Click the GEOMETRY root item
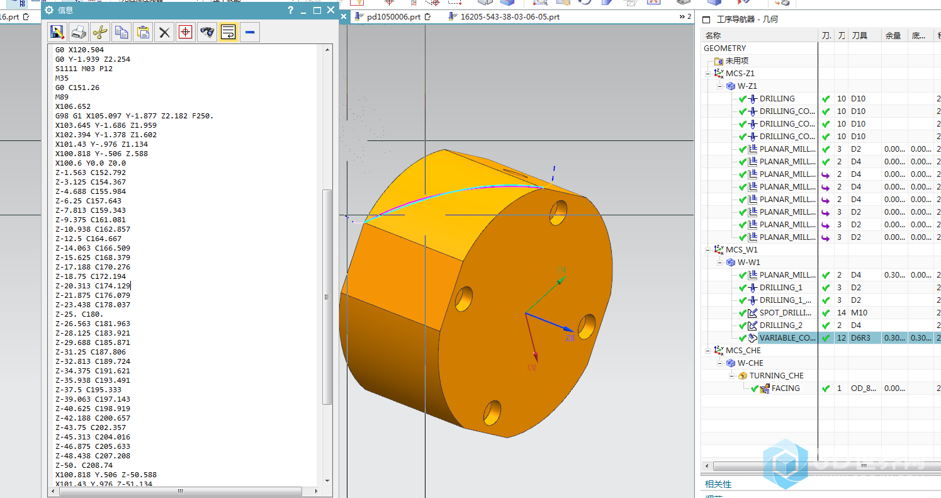Screen dimensions: 941x498 click(x=724, y=48)
